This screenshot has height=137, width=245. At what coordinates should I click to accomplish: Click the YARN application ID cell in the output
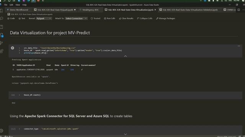pyautogui.click(x=31, y=70)
